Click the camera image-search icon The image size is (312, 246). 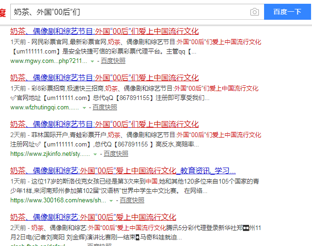pos(255,12)
